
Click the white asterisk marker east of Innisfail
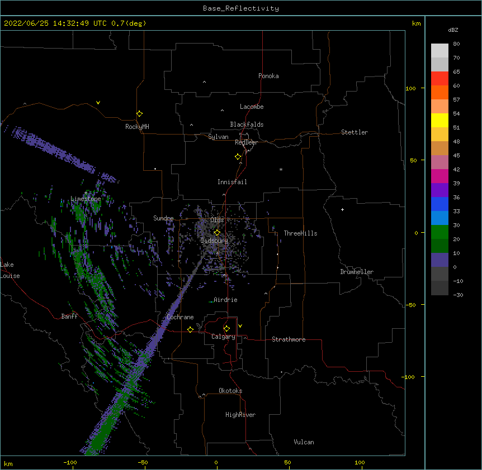281,169
